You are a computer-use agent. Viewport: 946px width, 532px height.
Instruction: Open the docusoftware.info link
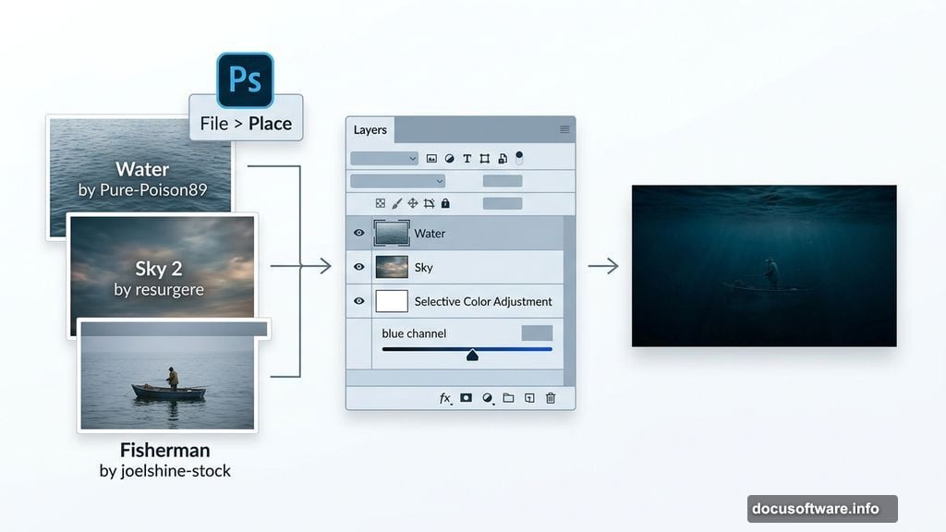821,508
